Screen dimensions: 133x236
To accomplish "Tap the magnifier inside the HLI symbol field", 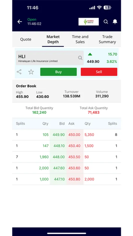I will (x=80, y=58).
